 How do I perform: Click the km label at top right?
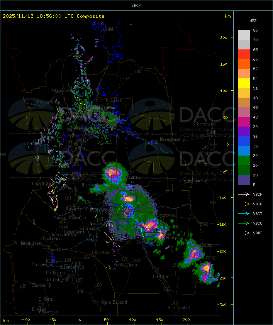pos(227,16)
